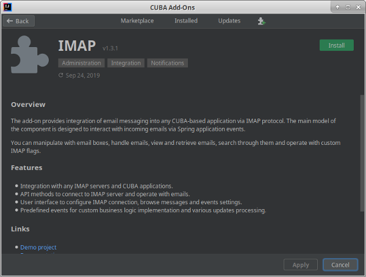Click the 'User interface to configure IMAP' bullet
Image resolution: width=366 pixels, height=277 pixels.
click(x=131, y=202)
